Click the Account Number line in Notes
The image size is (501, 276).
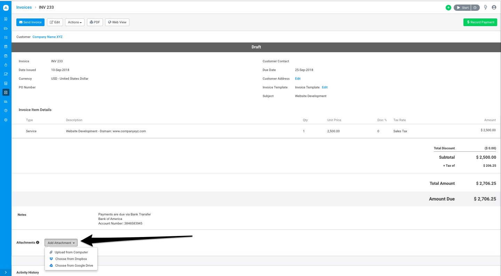click(x=120, y=223)
